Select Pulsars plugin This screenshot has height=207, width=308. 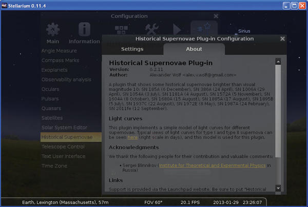[x=50, y=99]
